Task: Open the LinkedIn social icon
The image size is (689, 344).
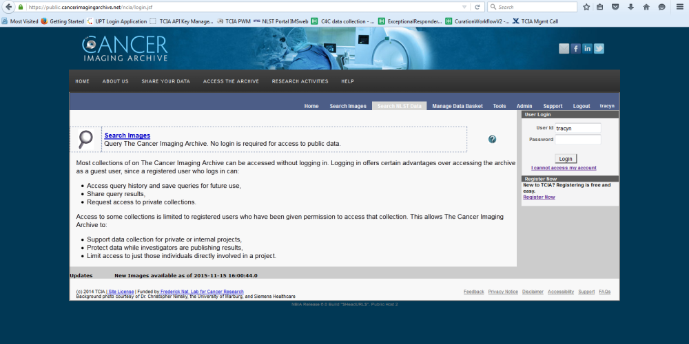Action: coord(587,49)
